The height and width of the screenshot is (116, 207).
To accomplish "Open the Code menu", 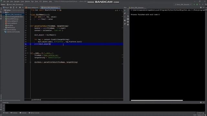I will coord(22,1).
